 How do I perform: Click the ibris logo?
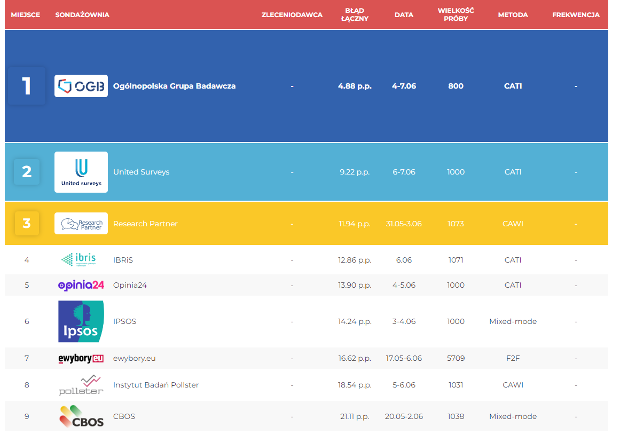(79, 259)
